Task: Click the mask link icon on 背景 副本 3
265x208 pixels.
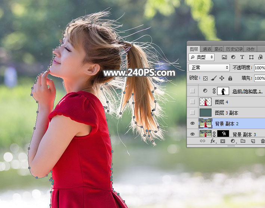Action: point(214,134)
